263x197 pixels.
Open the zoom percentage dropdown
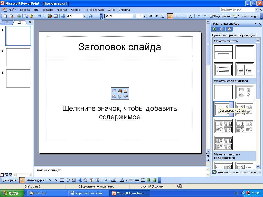click(x=84, y=16)
